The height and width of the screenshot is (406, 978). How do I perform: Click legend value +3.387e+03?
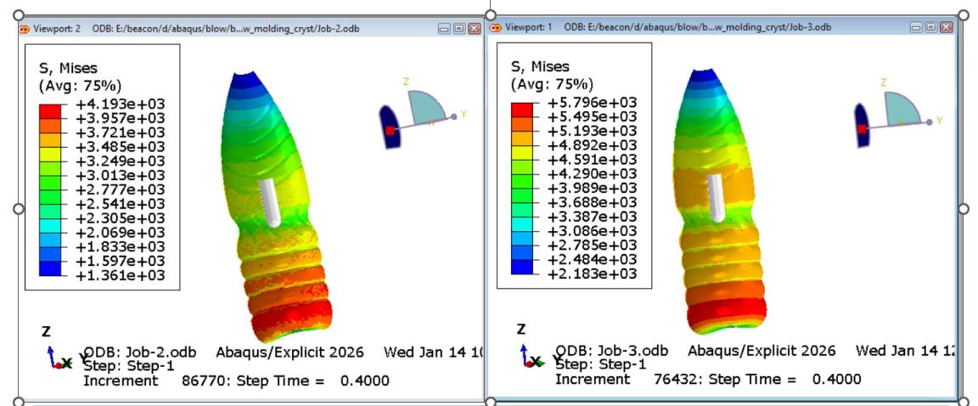point(593,217)
